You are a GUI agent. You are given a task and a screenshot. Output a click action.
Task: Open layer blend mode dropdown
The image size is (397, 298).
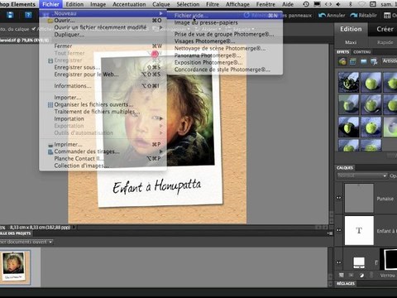[362, 175]
